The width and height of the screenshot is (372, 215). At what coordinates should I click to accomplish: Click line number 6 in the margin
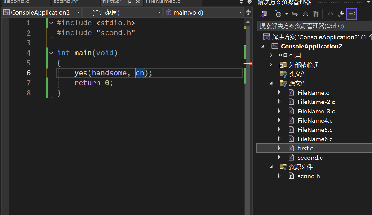28,73
